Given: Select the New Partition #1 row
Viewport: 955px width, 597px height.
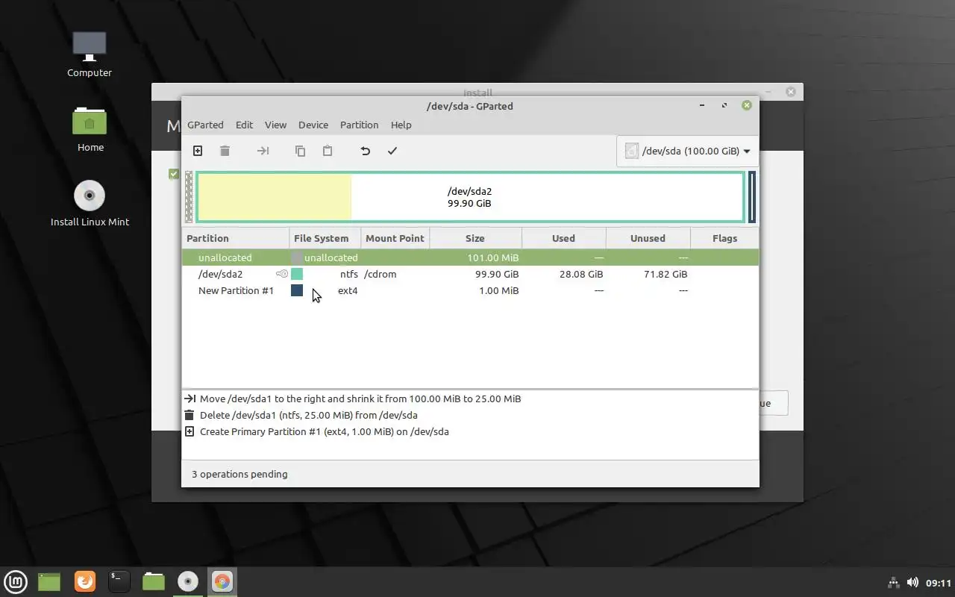Looking at the screenshot, I should 470,290.
